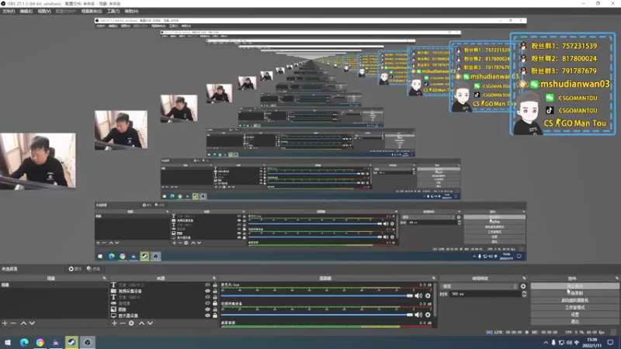Hide the 图像 source with its eye icon

[207, 309]
